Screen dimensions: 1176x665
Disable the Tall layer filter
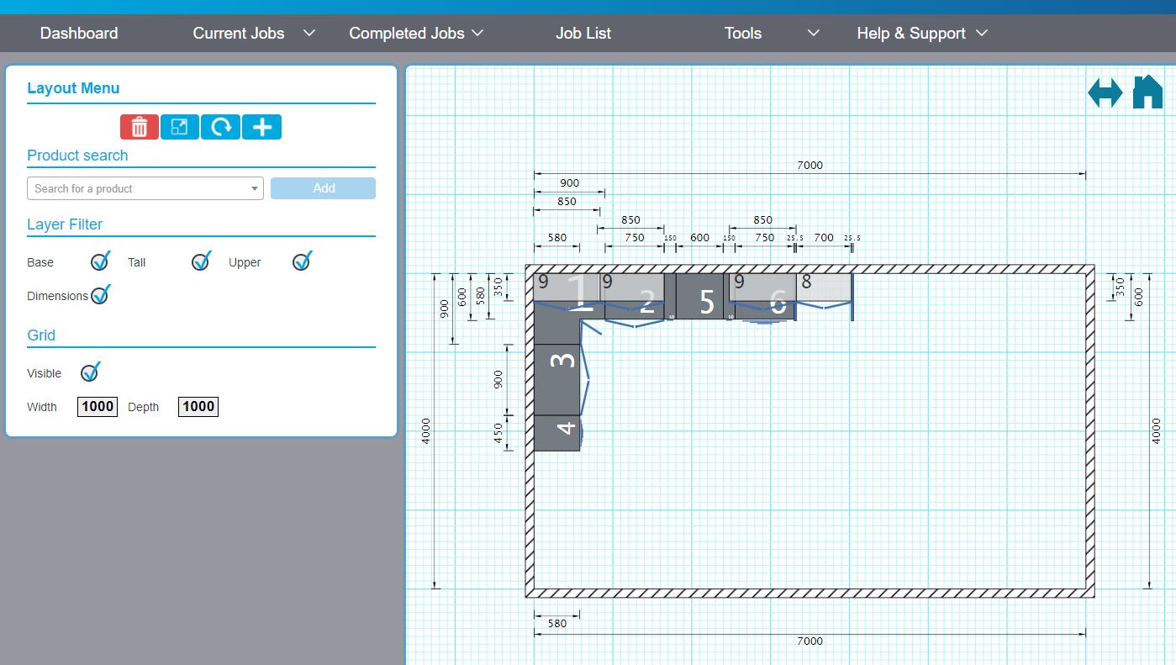(x=200, y=261)
